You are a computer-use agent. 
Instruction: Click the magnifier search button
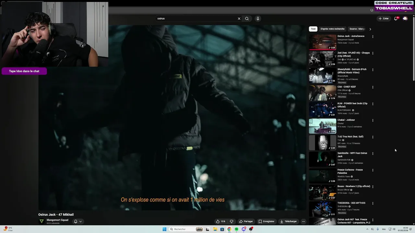[x=247, y=18]
